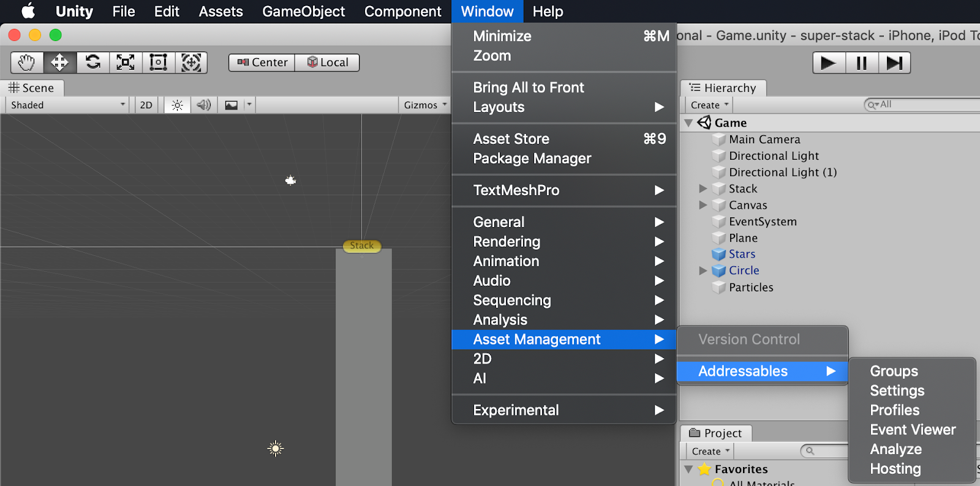
Task: Click the Step frame button
Action: point(894,63)
